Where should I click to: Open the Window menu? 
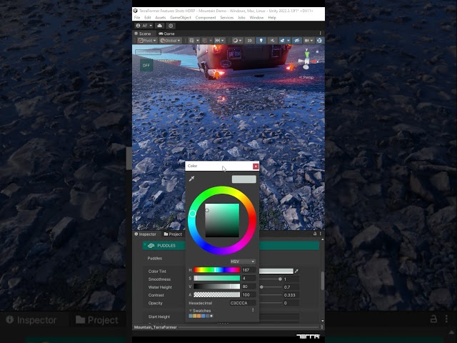256,17
